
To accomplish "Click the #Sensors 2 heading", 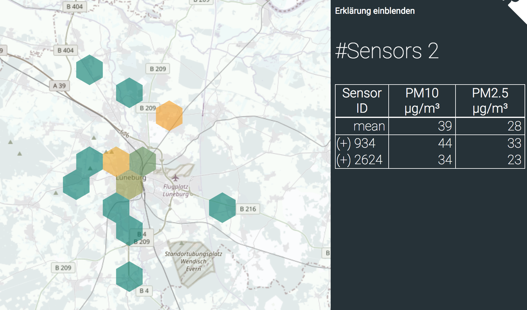I will [387, 51].
